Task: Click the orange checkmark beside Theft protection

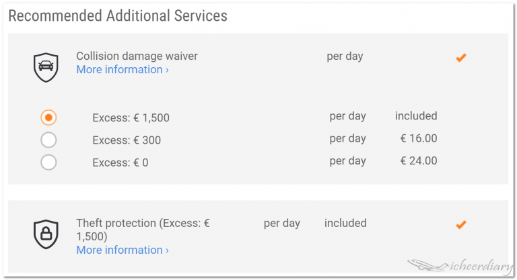Action: pos(461,224)
